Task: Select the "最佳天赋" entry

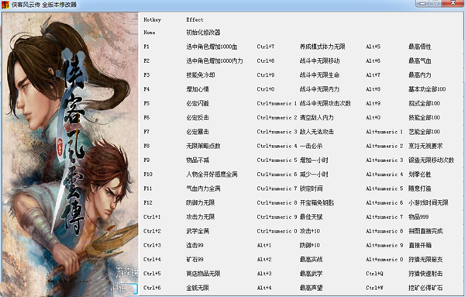Action: tap(311, 217)
